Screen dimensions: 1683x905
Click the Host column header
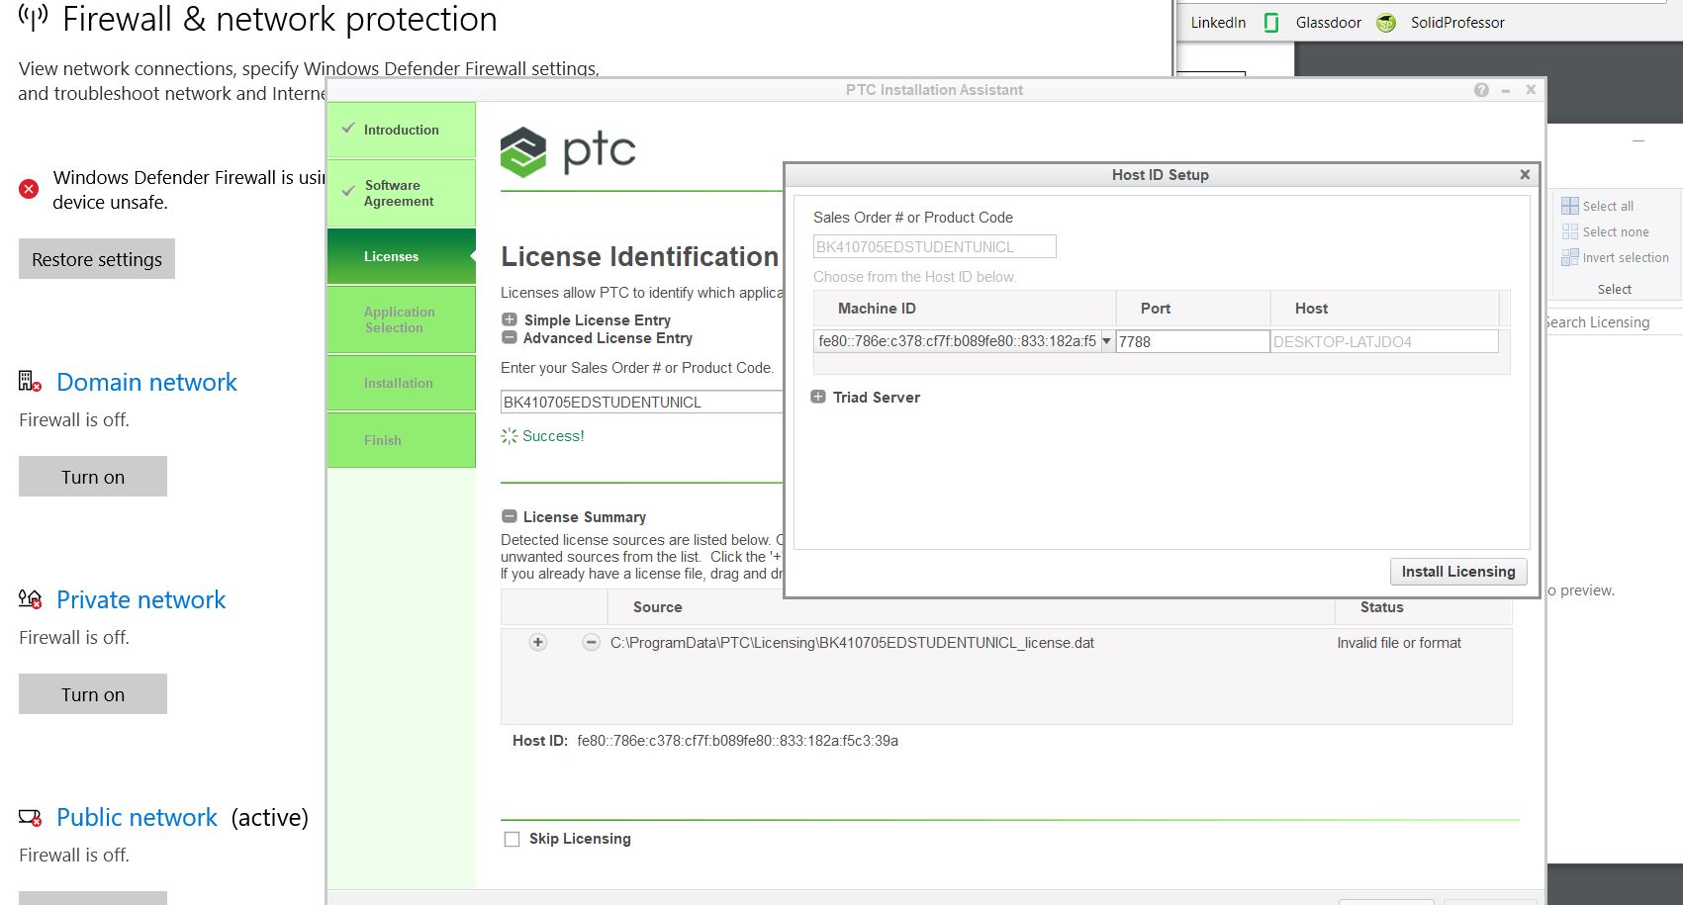(1385, 309)
